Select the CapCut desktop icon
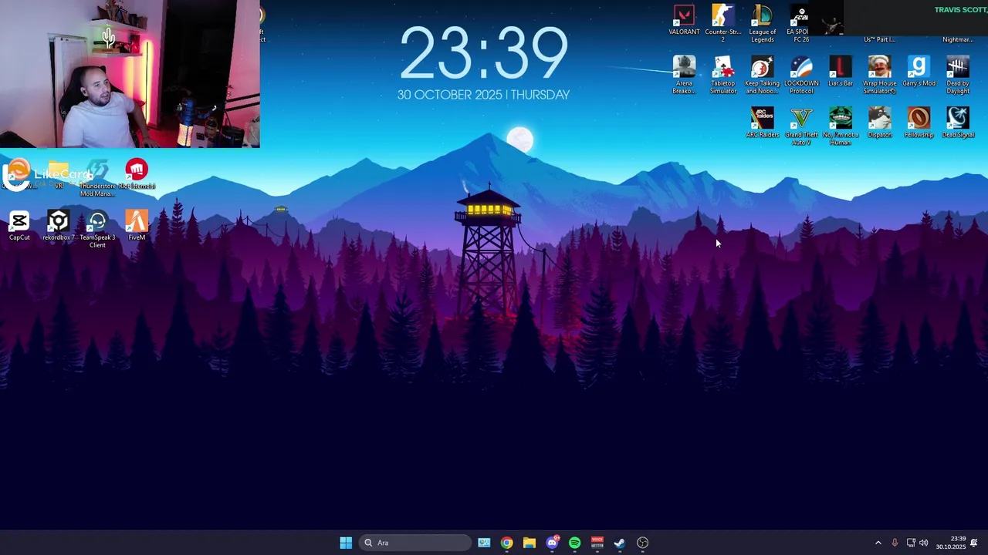This screenshot has width=988, height=555. coord(19,226)
